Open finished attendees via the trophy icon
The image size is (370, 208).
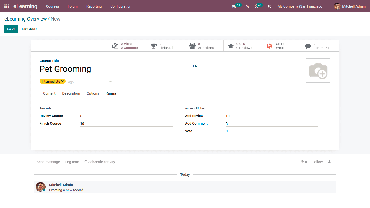click(154, 45)
